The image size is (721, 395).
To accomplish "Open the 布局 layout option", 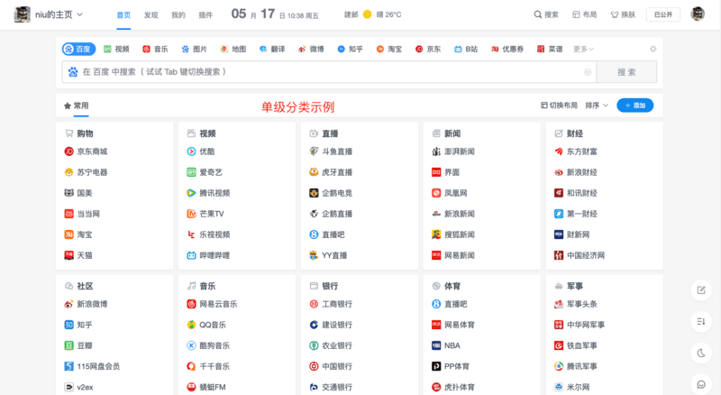I will coord(584,14).
